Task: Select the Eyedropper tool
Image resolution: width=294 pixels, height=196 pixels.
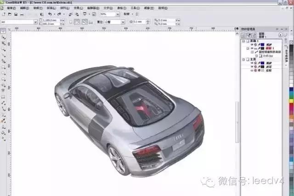Action: pos(3,121)
